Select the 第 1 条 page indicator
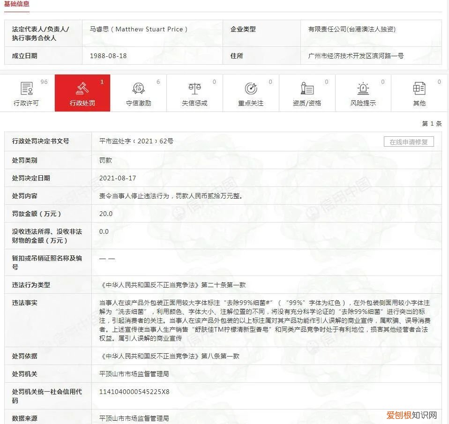This screenshot has height=424, width=449. [432, 124]
